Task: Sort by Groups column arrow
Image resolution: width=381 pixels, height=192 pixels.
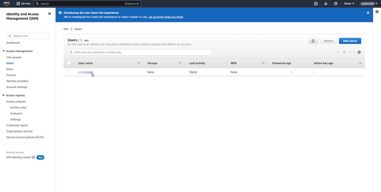Action: [180, 63]
